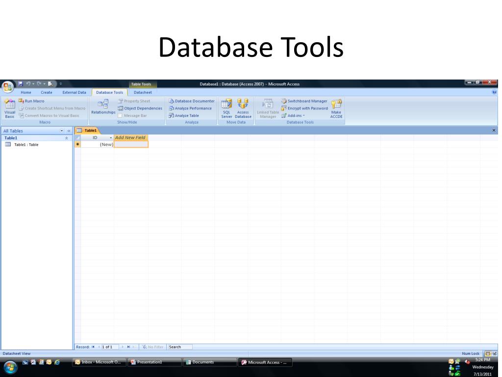Open the Switchboard Manager
The image size is (502, 377).
304,101
